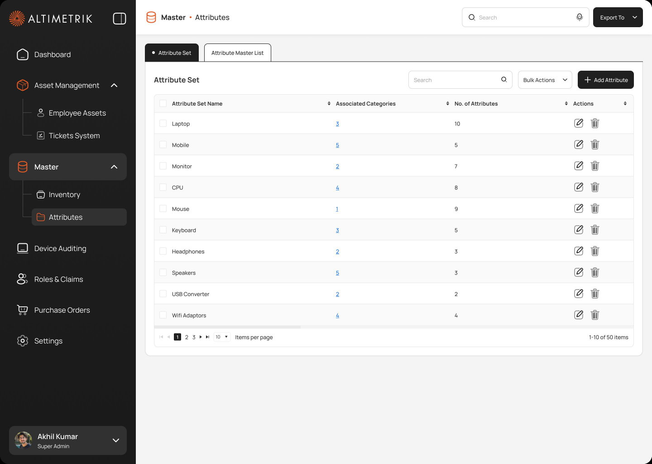Viewport: 652px width, 464px height.
Task: Click the Add Attribute button
Action: 606,80
